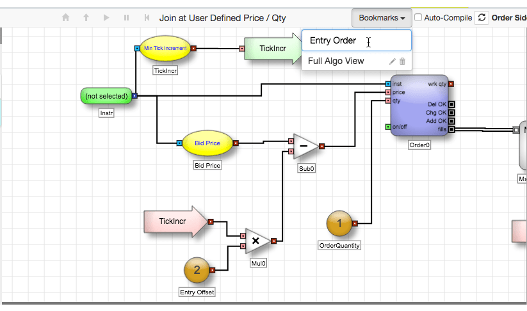
Task: Click the qty input port on Order0
Action: pyautogui.click(x=388, y=100)
